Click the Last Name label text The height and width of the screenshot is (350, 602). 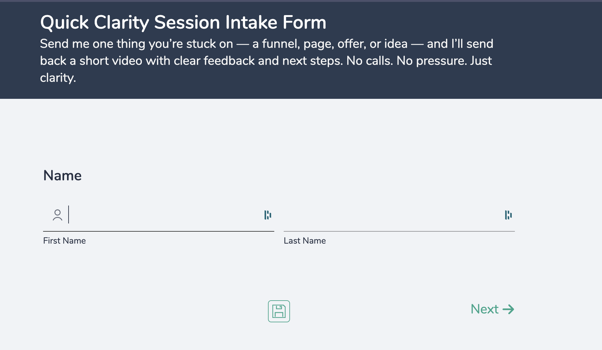305,241
